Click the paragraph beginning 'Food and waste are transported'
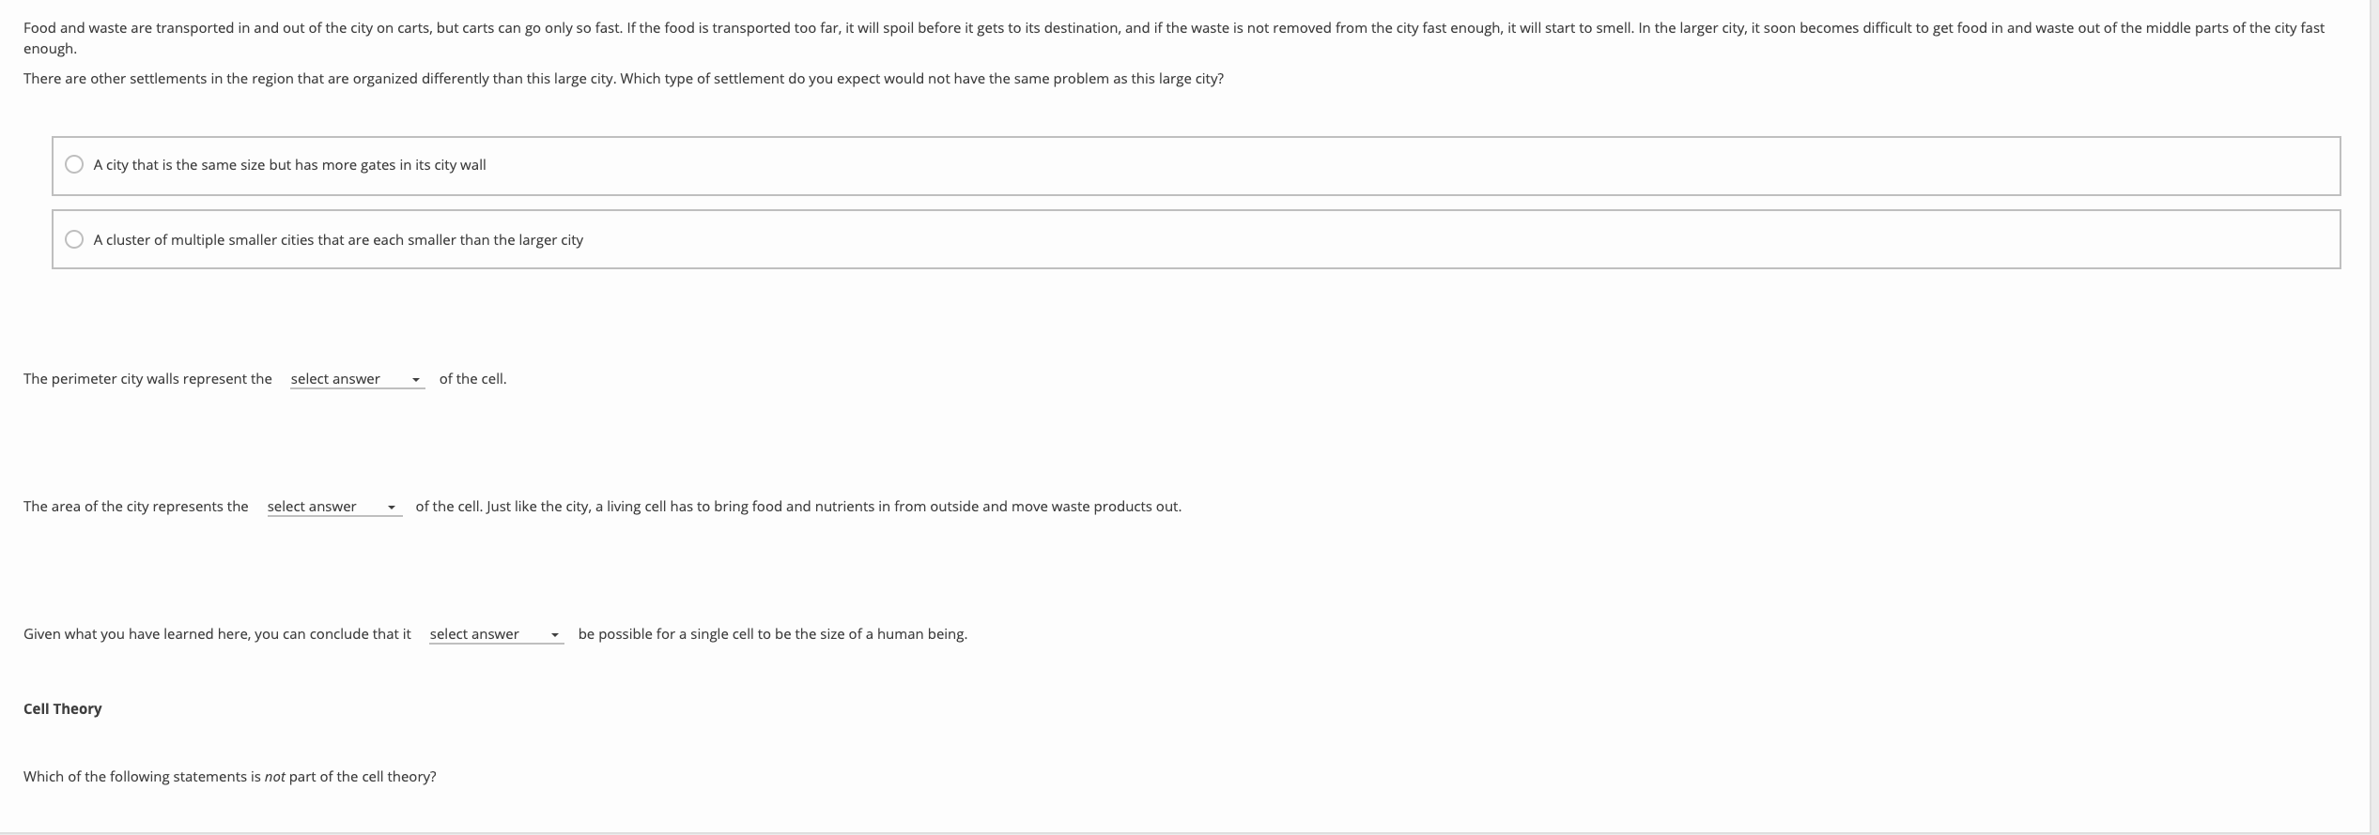Screen dimensions: 2379x835 pyautogui.click(x=1174, y=38)
